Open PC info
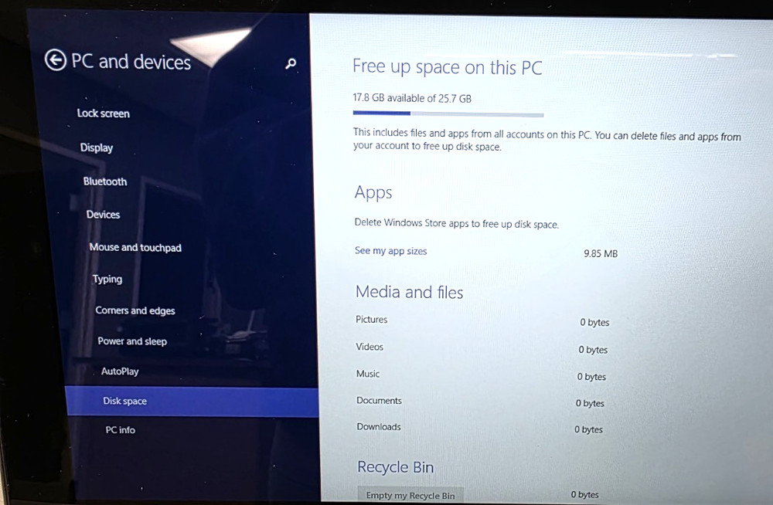 tap(120, 430)
